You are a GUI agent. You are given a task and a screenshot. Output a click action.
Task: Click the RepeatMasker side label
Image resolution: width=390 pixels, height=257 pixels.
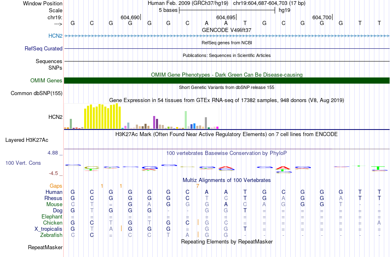[45, 247]
